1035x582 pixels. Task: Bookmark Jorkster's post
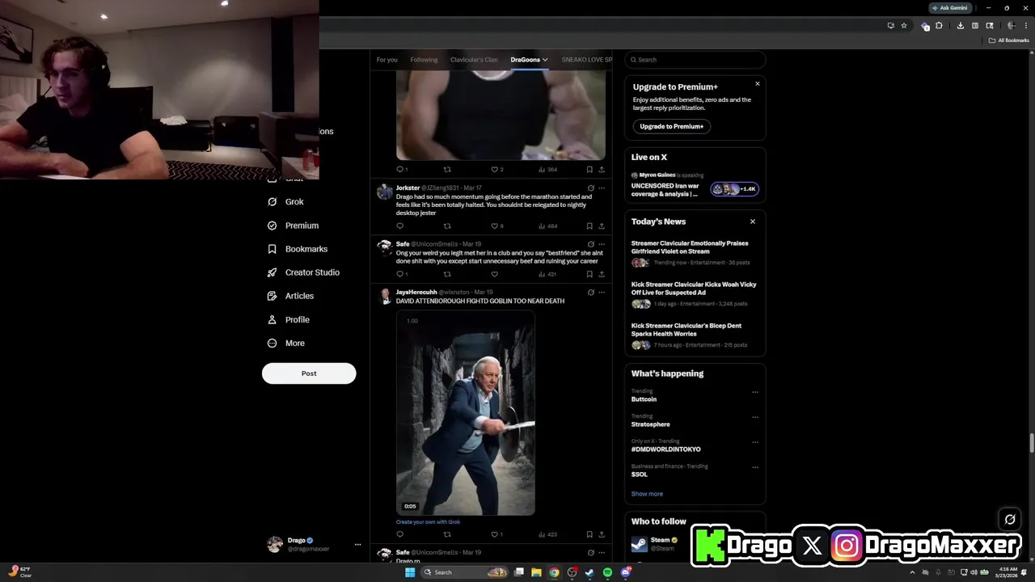click(x=589, y=226)
